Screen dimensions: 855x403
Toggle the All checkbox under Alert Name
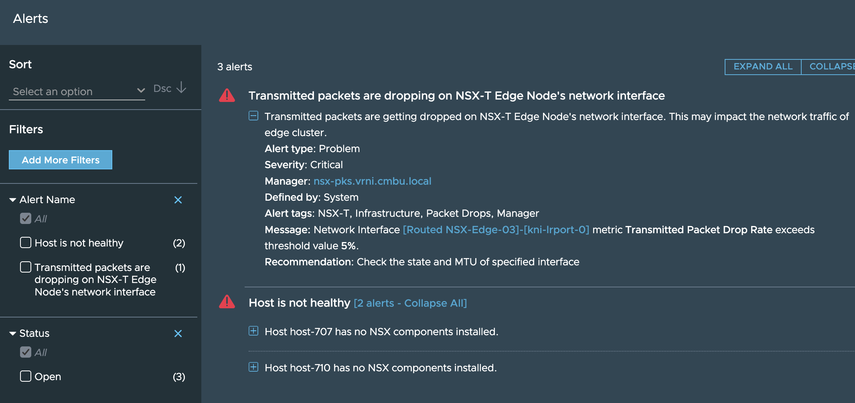(x=26, y=218)
